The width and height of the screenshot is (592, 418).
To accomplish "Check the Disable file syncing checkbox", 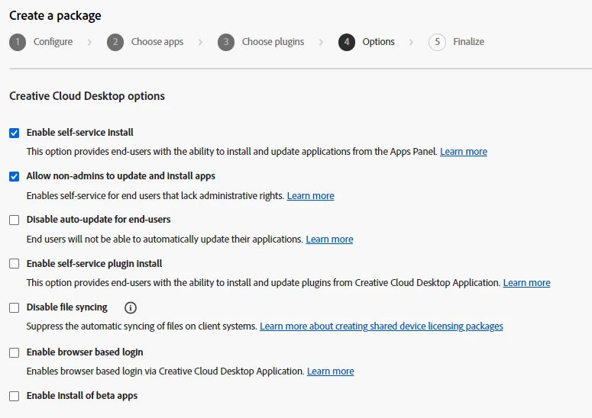I will pos(15,307).
